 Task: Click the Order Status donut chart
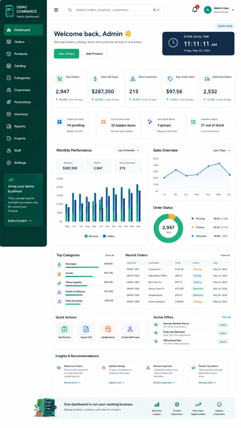pyautogui.click(x=168, y=228)
